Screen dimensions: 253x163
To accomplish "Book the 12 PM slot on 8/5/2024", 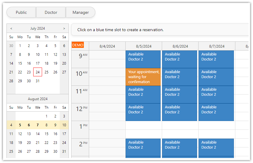I will (143, 112).
